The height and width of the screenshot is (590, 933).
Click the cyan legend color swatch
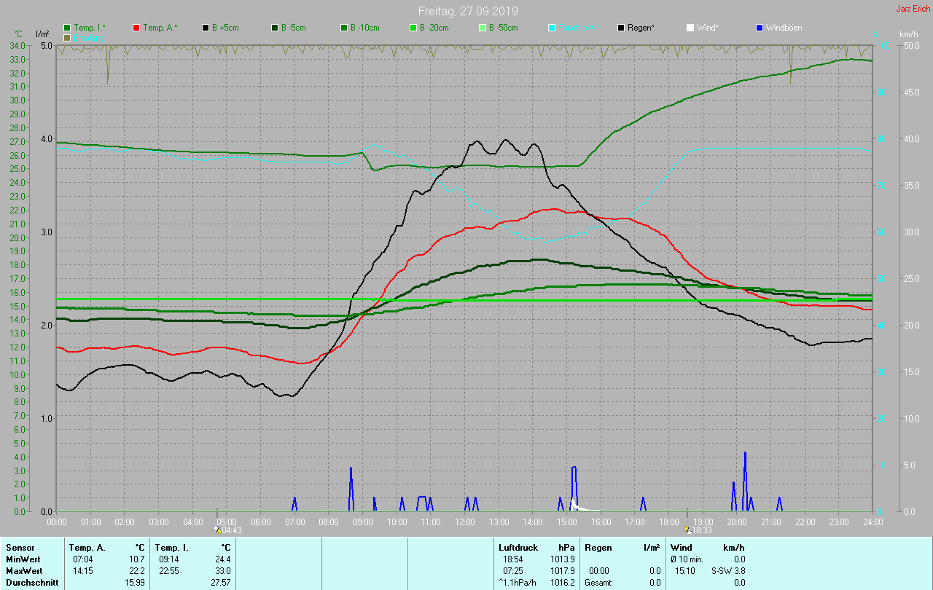(x=552, y=28)
